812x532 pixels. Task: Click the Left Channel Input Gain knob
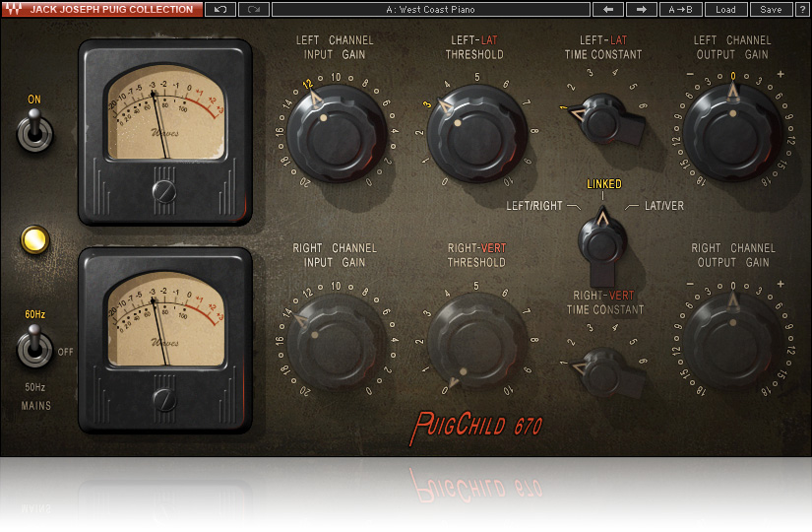tap(340, 132)
